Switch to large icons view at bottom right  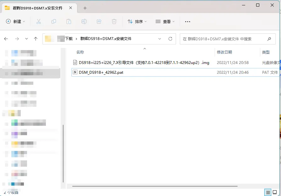click(x=274, y=193)
